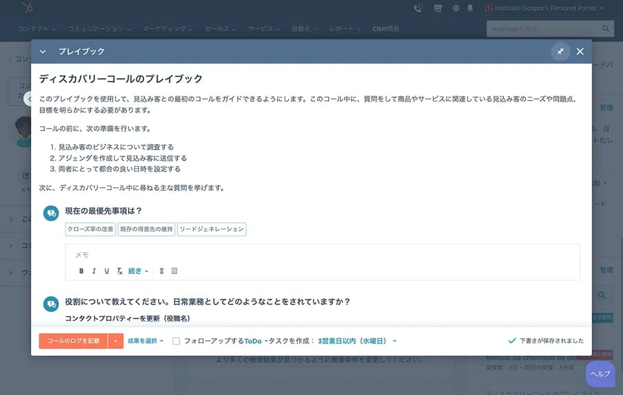
Task: Open the 成果を選択 dropdown
Action: (x=145, y=341)
